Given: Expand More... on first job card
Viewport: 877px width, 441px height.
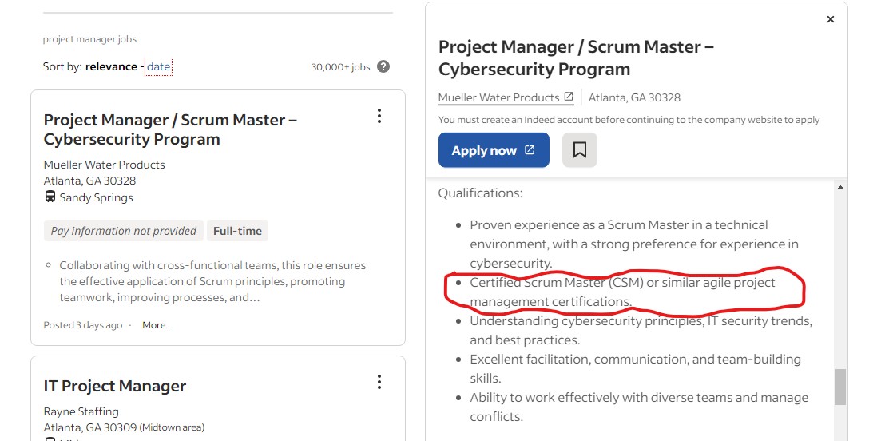Looking at the screenshot, I should [157, 325].
